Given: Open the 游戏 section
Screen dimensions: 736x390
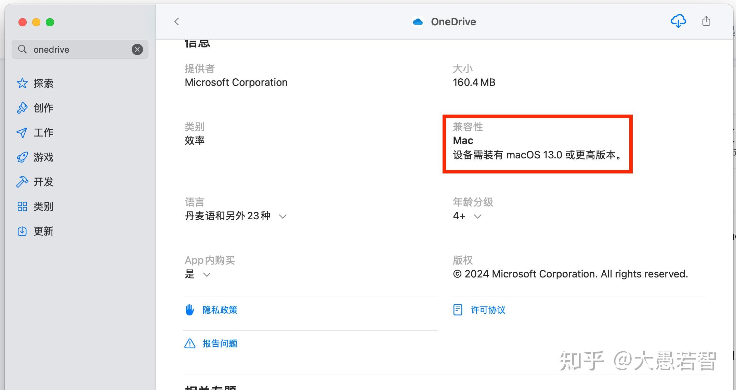Looking at the screenshot, I should click(x=43, y=157).
